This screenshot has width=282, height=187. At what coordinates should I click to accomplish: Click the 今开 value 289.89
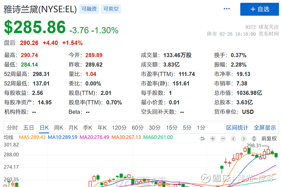click(x=94, y=55)
